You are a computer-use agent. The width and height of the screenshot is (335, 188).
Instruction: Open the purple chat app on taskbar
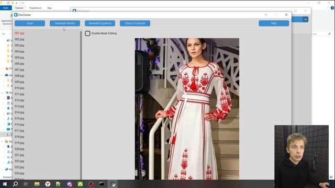coord(70,184)
